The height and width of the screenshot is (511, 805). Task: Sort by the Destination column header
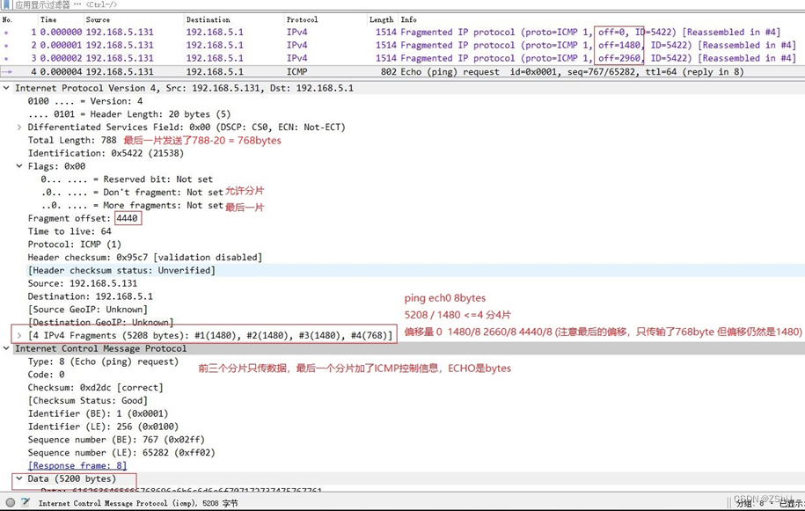tap(208, 19)
